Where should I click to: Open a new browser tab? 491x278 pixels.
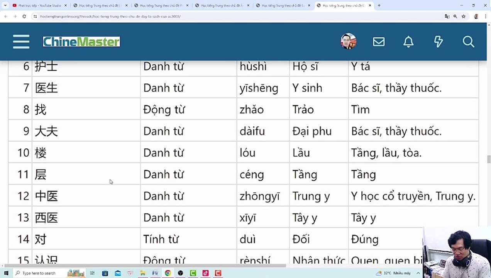click(x=379, y=5)
